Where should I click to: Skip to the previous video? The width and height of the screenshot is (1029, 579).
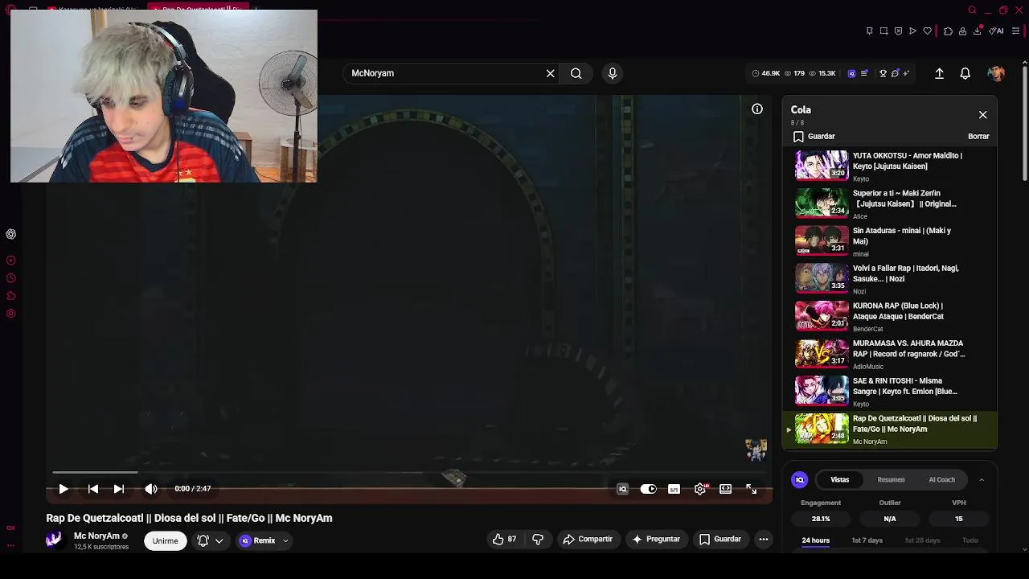click(93, 489)
